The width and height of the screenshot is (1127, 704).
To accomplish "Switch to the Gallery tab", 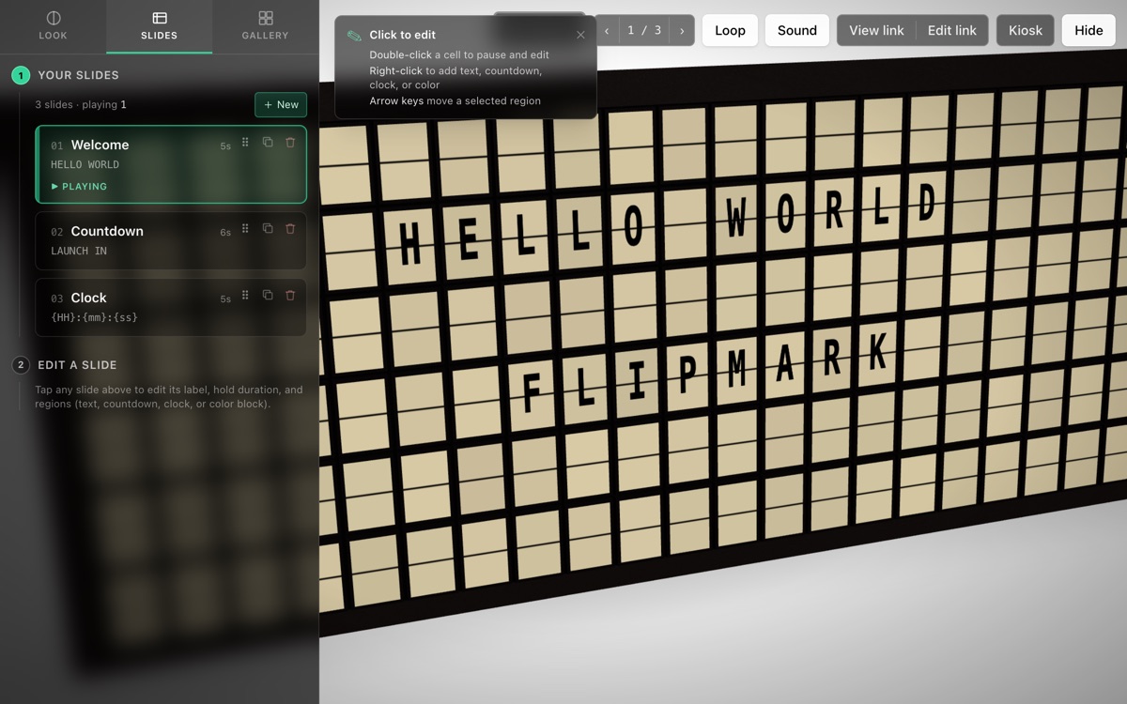I will pyautogui.click(x=265, y=26).
